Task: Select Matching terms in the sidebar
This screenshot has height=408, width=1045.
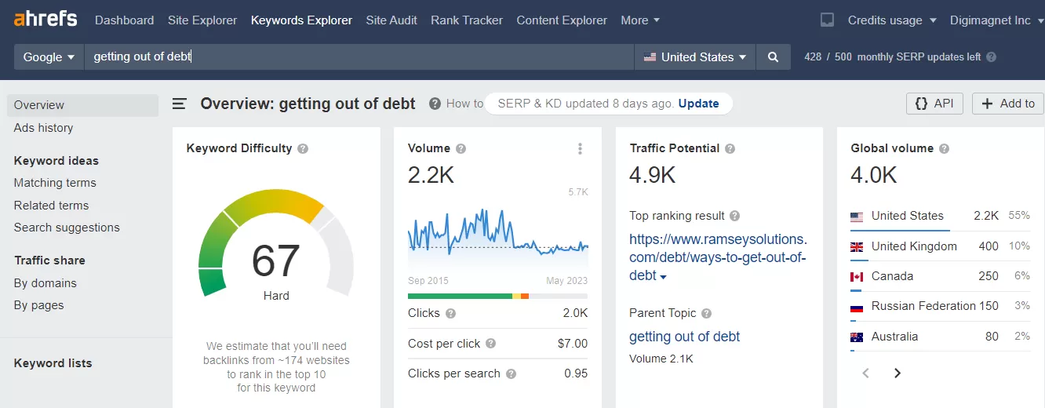Action: click(x=55, y=183)
